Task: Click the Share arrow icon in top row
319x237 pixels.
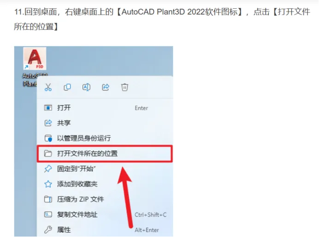Action: [106, 87]
